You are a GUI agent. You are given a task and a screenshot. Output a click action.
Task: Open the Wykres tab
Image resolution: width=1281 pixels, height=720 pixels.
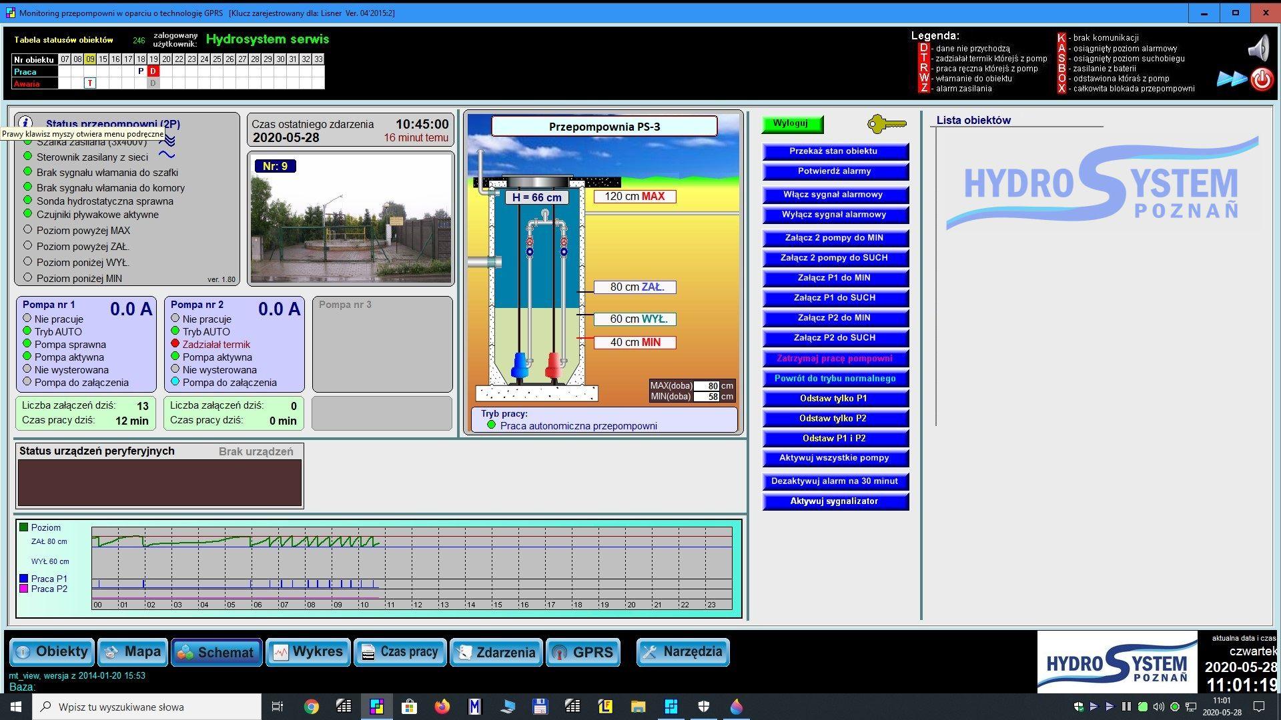(308, 652)
